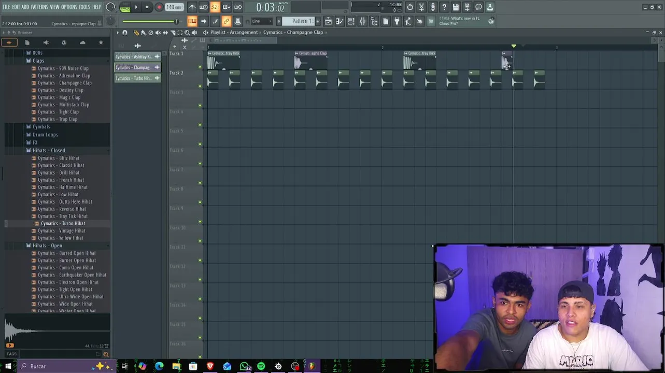This screenshot has height=373, width=665.
Task: Toggle typing keyboard to piano icon
Action: pos(192,21)
